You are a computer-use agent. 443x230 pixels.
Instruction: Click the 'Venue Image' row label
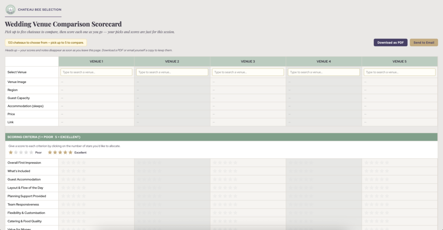(17, 82)
